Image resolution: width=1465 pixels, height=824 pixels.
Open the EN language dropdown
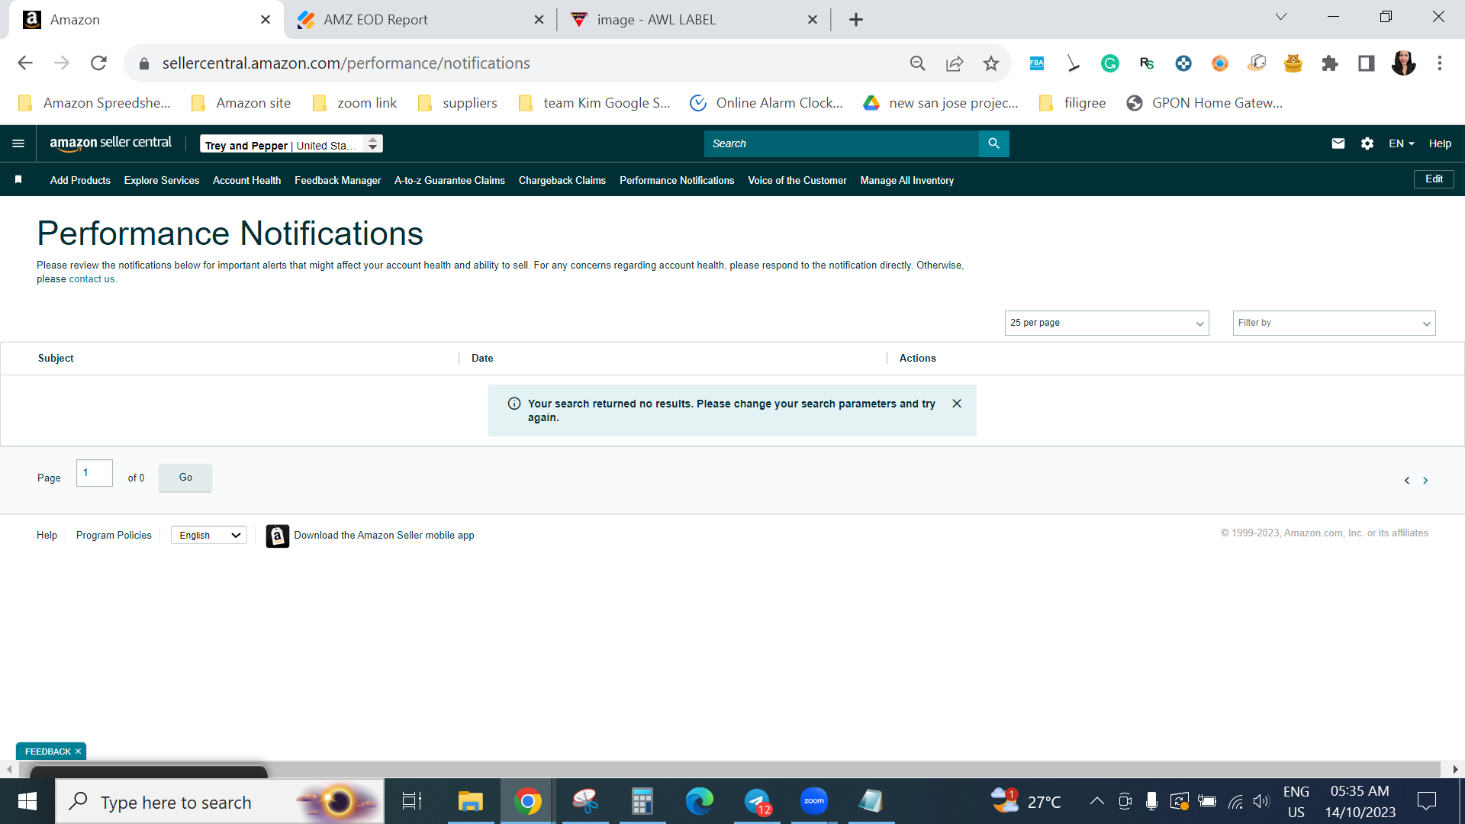point(1402,143)
